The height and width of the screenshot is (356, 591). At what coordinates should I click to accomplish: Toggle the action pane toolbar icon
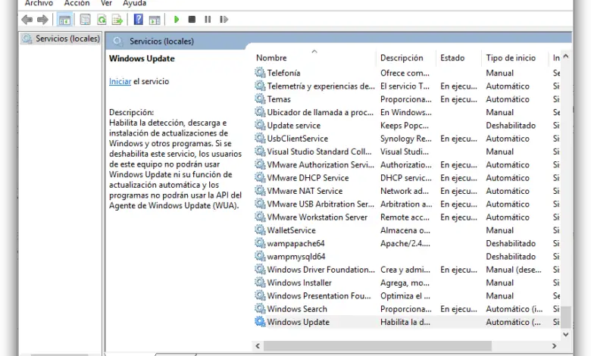pos(155,20)
